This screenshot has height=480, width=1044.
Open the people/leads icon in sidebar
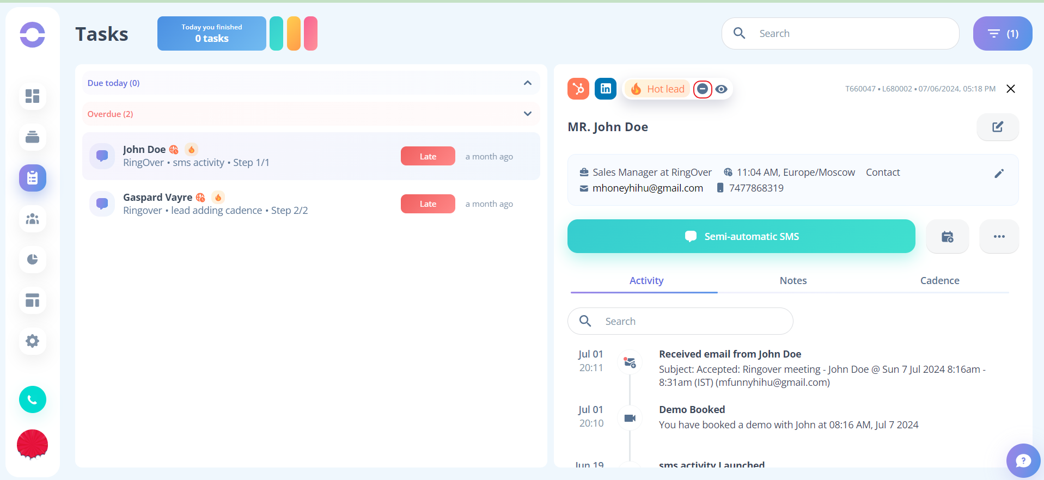click(33, 219)
